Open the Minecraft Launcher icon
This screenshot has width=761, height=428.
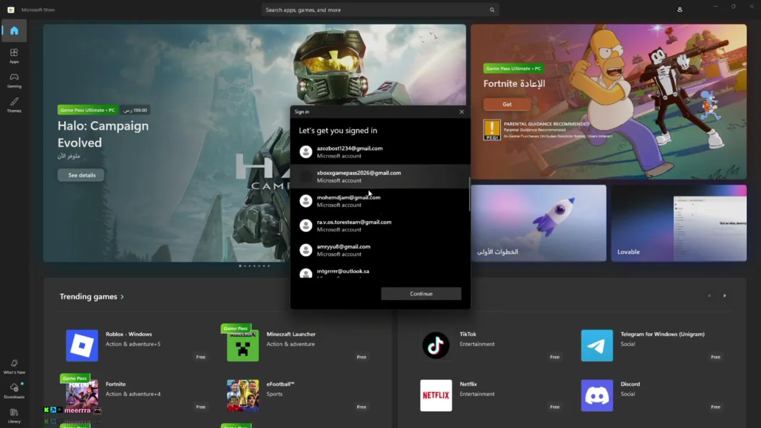click(x=243, y=345)
